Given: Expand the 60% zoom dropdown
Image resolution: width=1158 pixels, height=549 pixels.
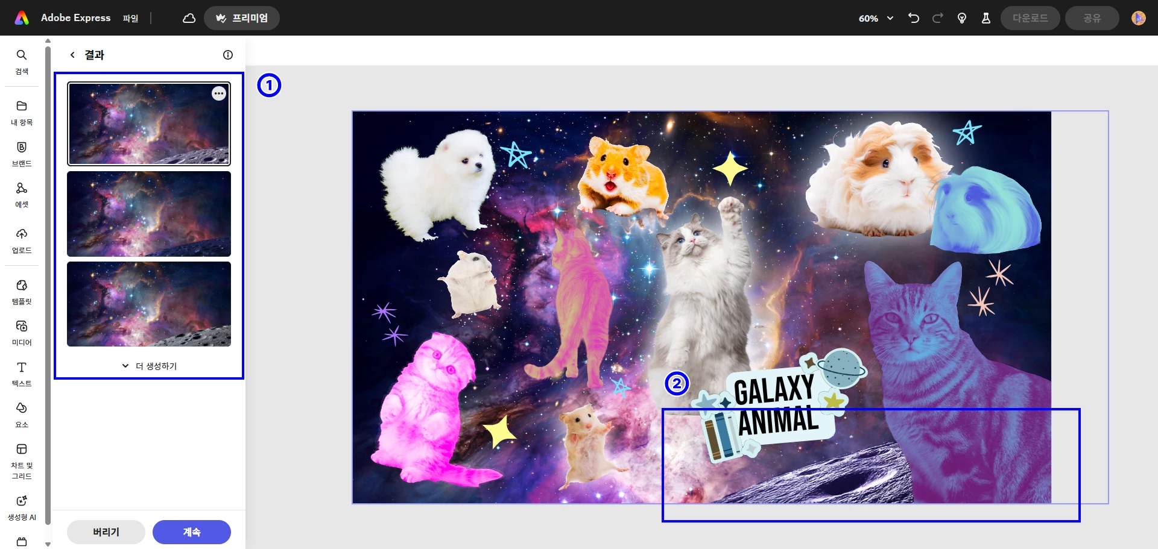Looking at the screenshot, I should [876, 18].
